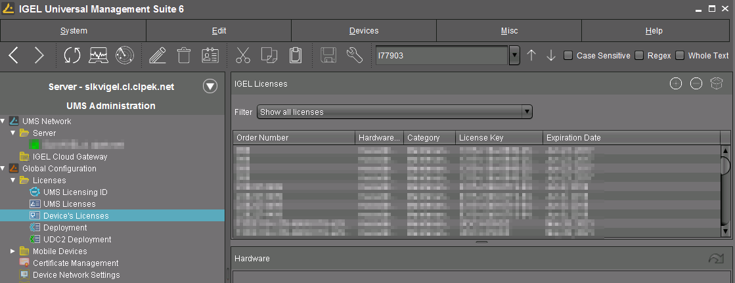The height and width of the screenshot is (283, 735).
Task: Click the search field containing I77903
Action: [441, 55]
